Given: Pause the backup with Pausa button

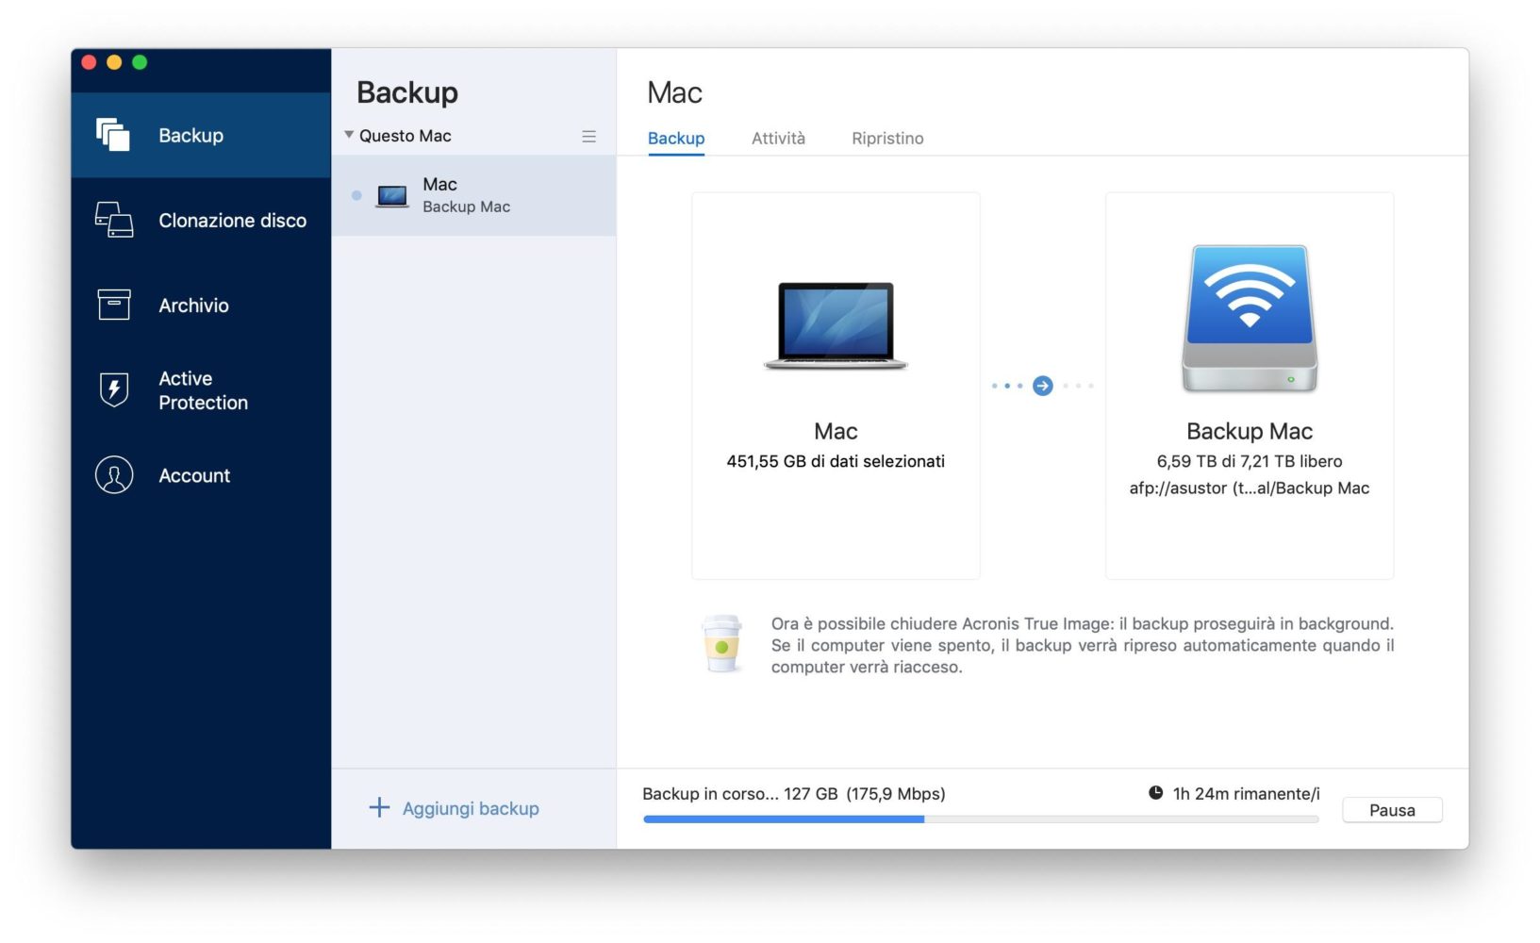Looking at the screenshot, I should click(x=1392, y=810).
